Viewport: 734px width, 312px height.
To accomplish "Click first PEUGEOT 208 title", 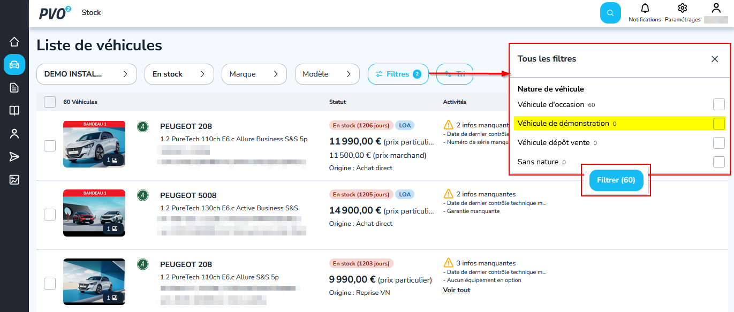I will (x=186, y=126).
